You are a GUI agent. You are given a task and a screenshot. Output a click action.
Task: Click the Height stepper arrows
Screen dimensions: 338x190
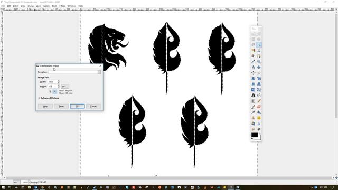pos(59,87)
